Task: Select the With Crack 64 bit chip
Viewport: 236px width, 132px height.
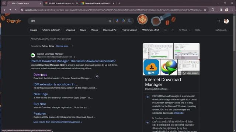Action: [151, 30]
